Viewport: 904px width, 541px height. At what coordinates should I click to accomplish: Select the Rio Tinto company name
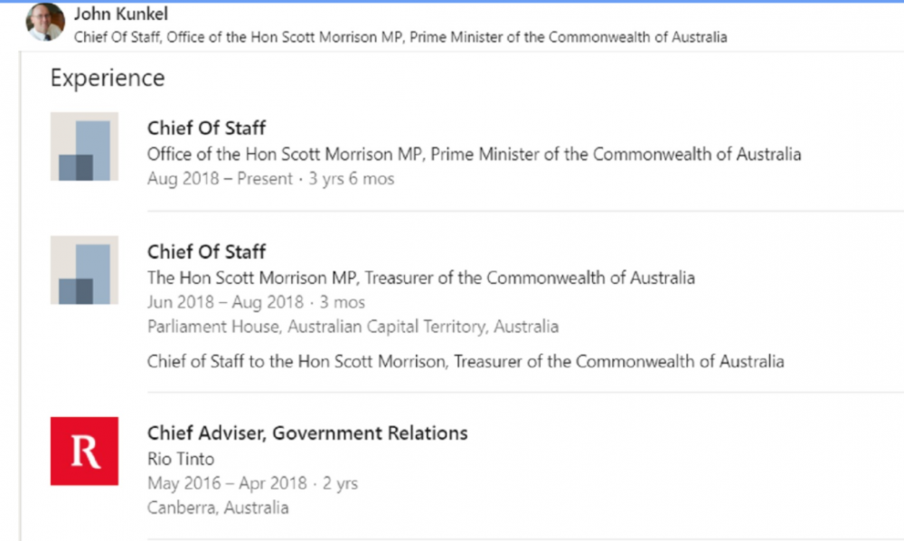(x=181, y=459)
